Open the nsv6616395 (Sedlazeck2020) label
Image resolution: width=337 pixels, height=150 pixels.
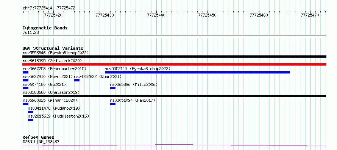(x=52, y=61)
